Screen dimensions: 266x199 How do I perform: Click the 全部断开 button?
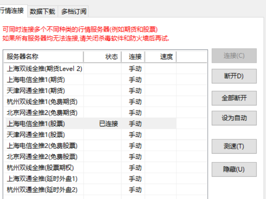234,98
